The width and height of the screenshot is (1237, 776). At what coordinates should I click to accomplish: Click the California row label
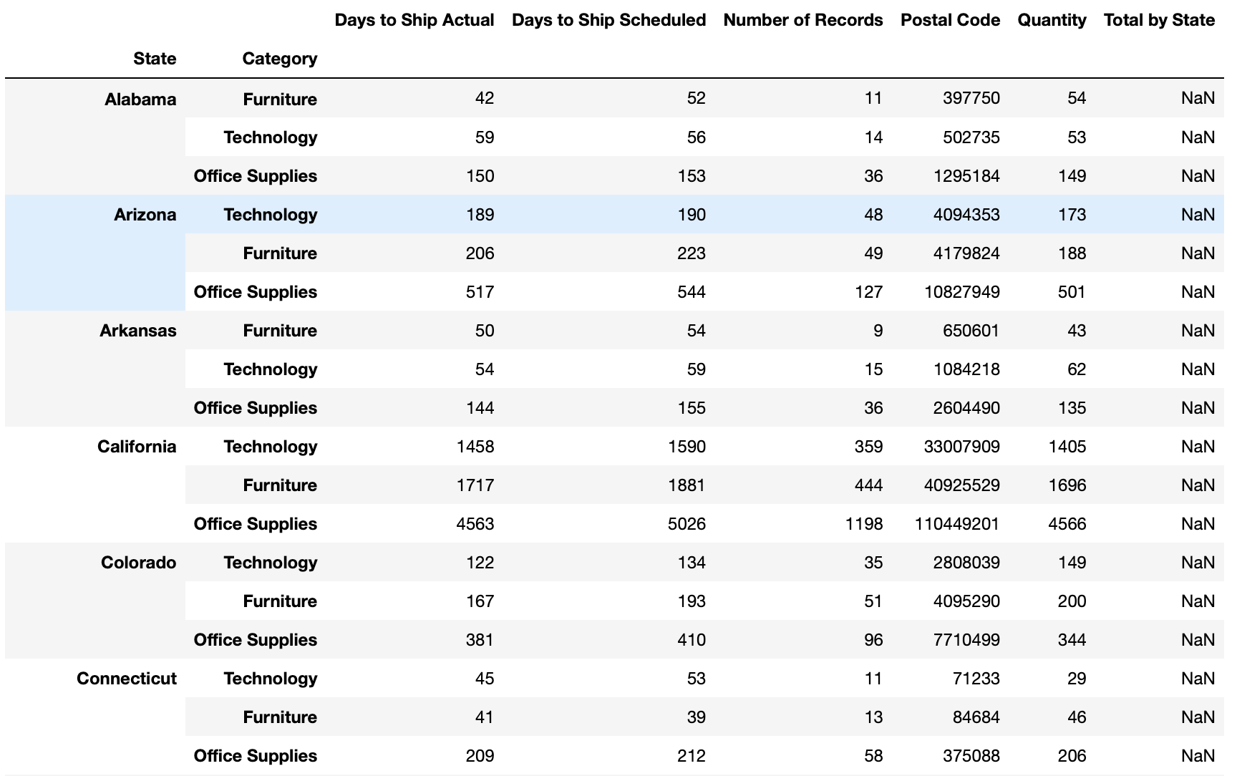137,446
